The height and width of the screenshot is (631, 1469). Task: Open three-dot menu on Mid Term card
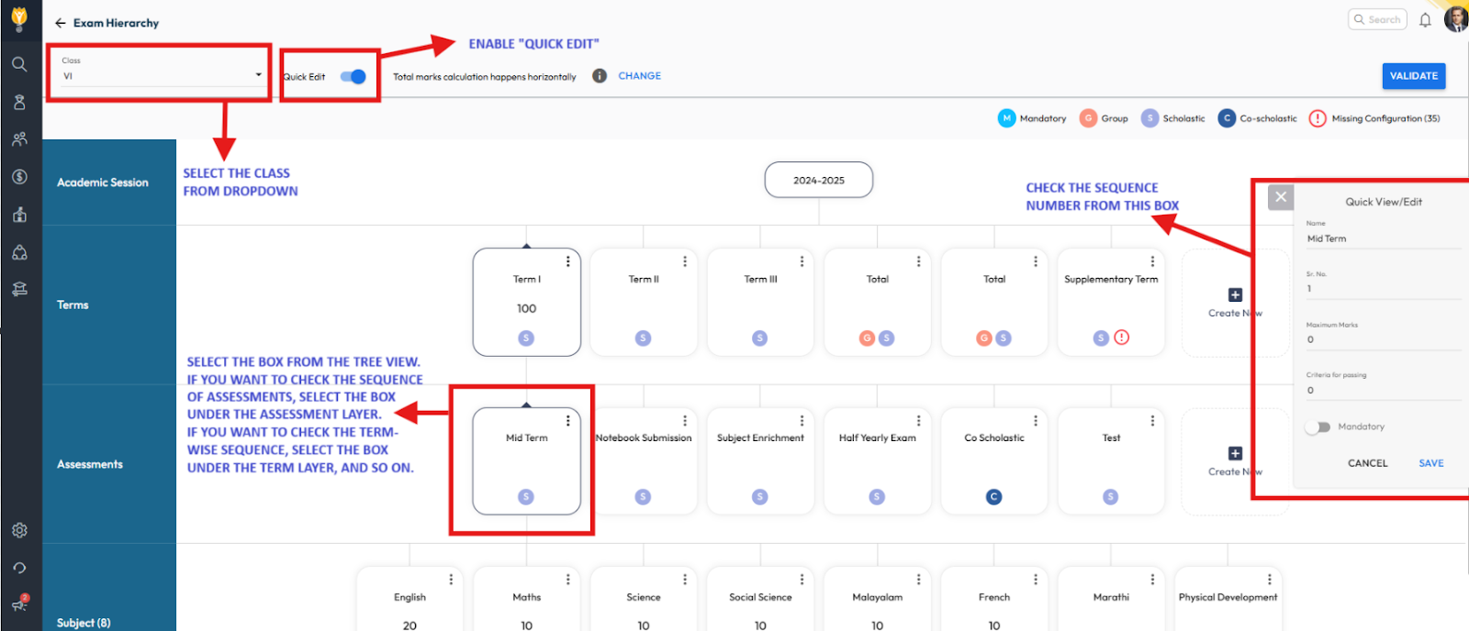click(x=568, y=421)
